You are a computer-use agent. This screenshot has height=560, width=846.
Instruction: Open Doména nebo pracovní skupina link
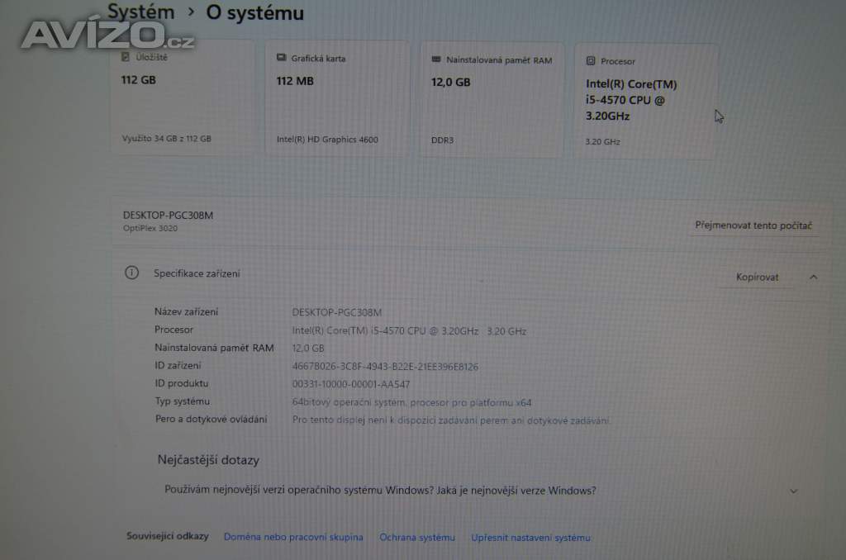[x=293, y=537]
